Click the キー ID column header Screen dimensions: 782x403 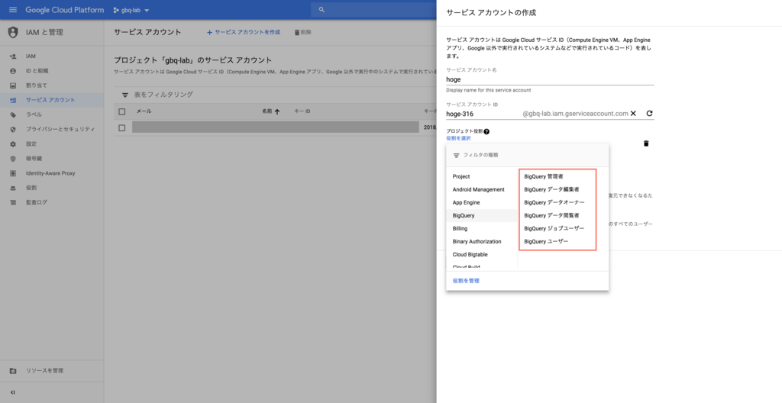tap(302, 111)
